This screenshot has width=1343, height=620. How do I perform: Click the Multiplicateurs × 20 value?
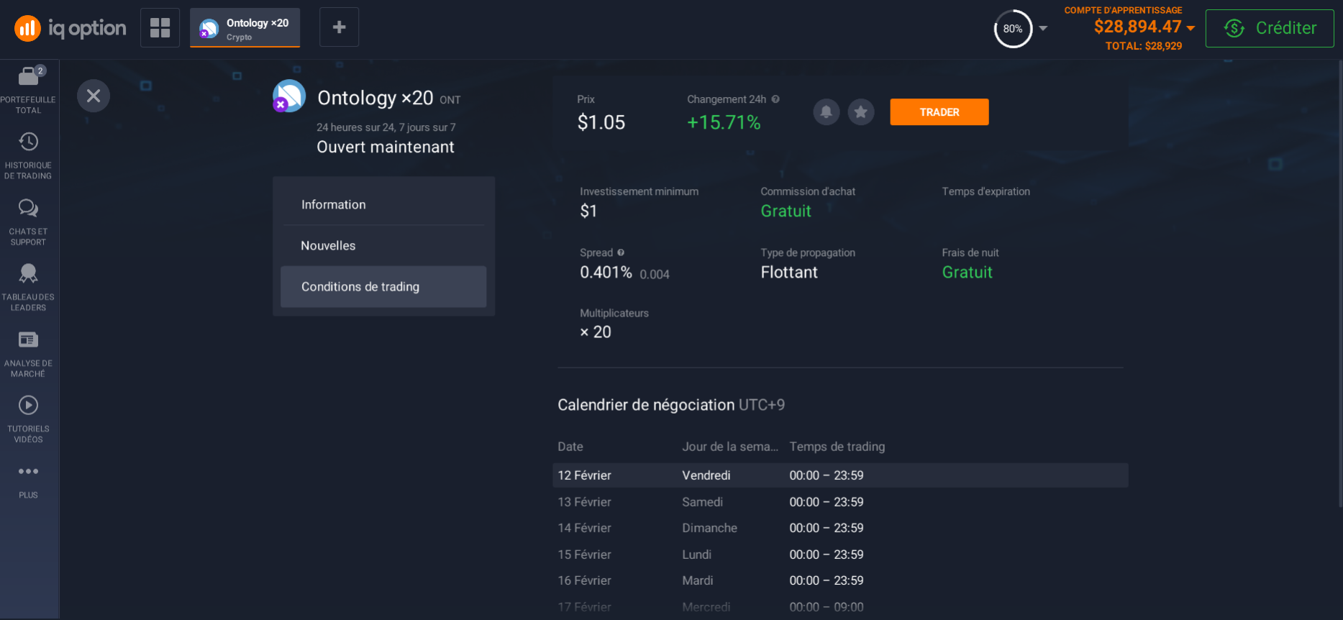click(x=596, y=332)
